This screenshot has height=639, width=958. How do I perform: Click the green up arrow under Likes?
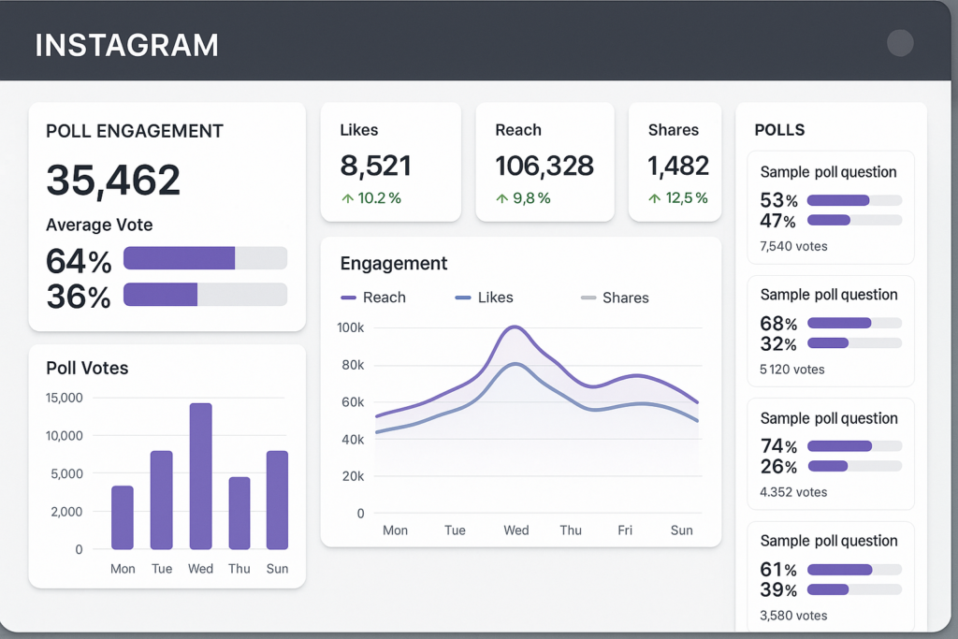point(348,198)
